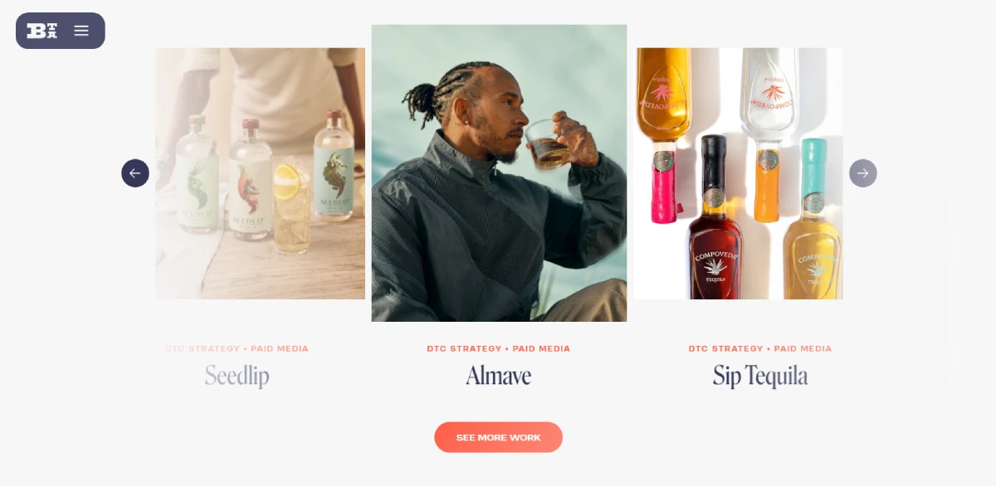Open the Almave project photo
The height and width of the screenshot is (486, 996).
(x=499, y=173)
